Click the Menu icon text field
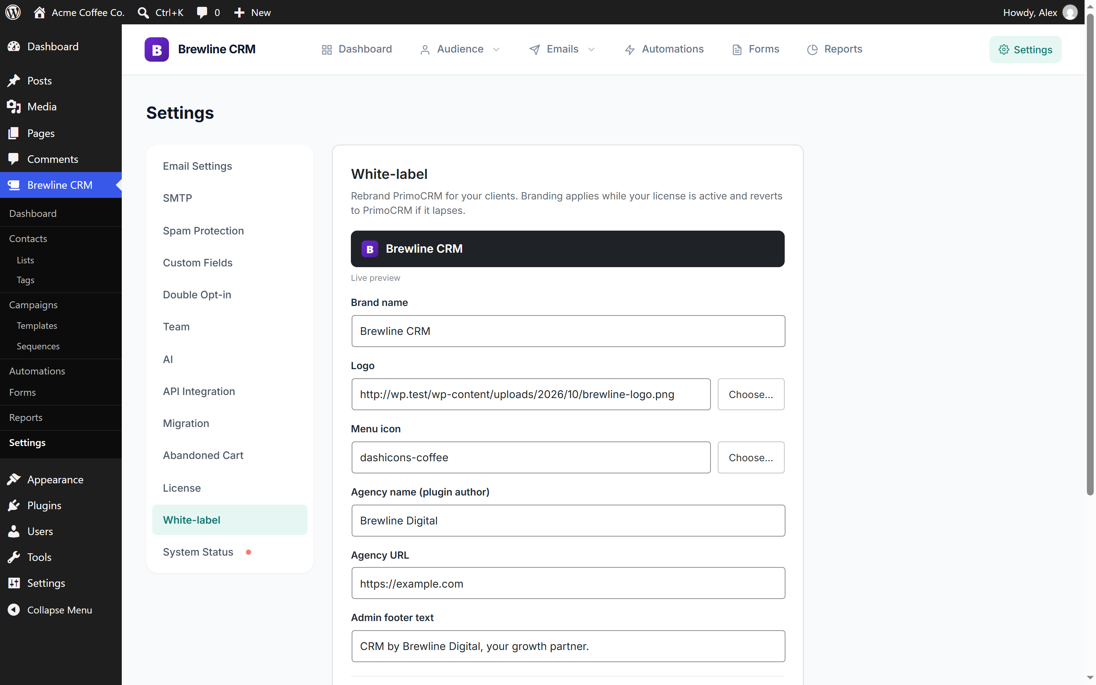 531,457
